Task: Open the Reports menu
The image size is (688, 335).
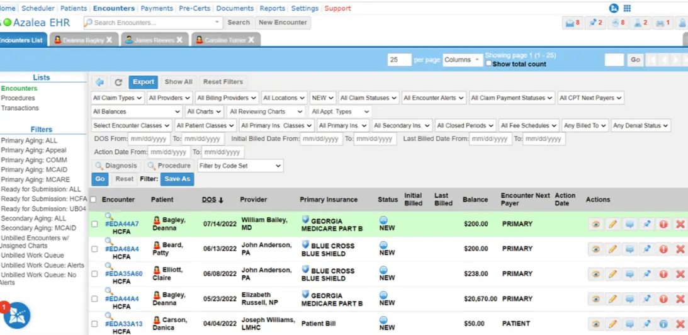Action: (272, 8)
